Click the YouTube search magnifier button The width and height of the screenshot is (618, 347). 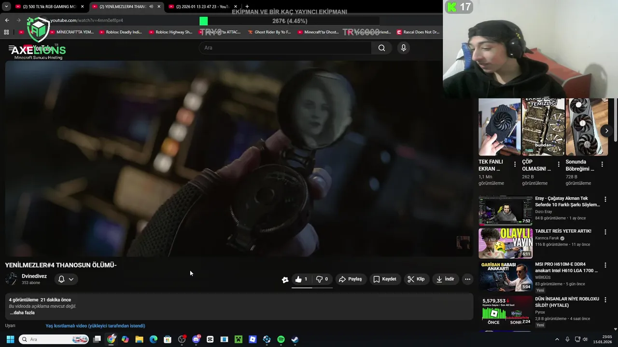tap(381, 48)
